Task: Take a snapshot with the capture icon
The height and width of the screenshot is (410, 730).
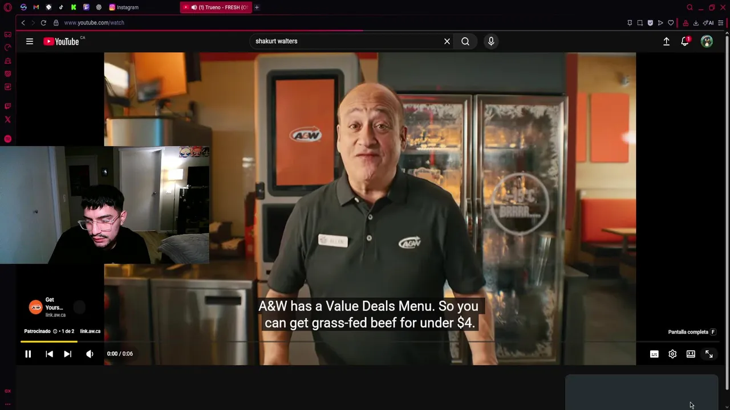Action: tap(640, 23)
